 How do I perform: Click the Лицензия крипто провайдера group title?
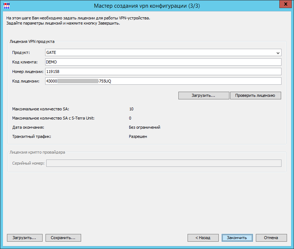[x=37, y=152]
